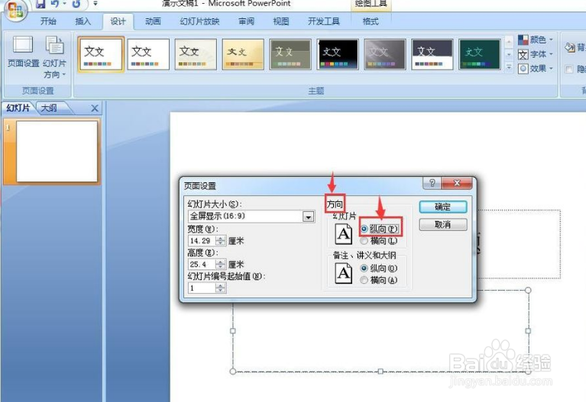This screenshot has width=586, height=402.
Task: Adjust the 宽度 spinner arrows
Action: [221, 241]
